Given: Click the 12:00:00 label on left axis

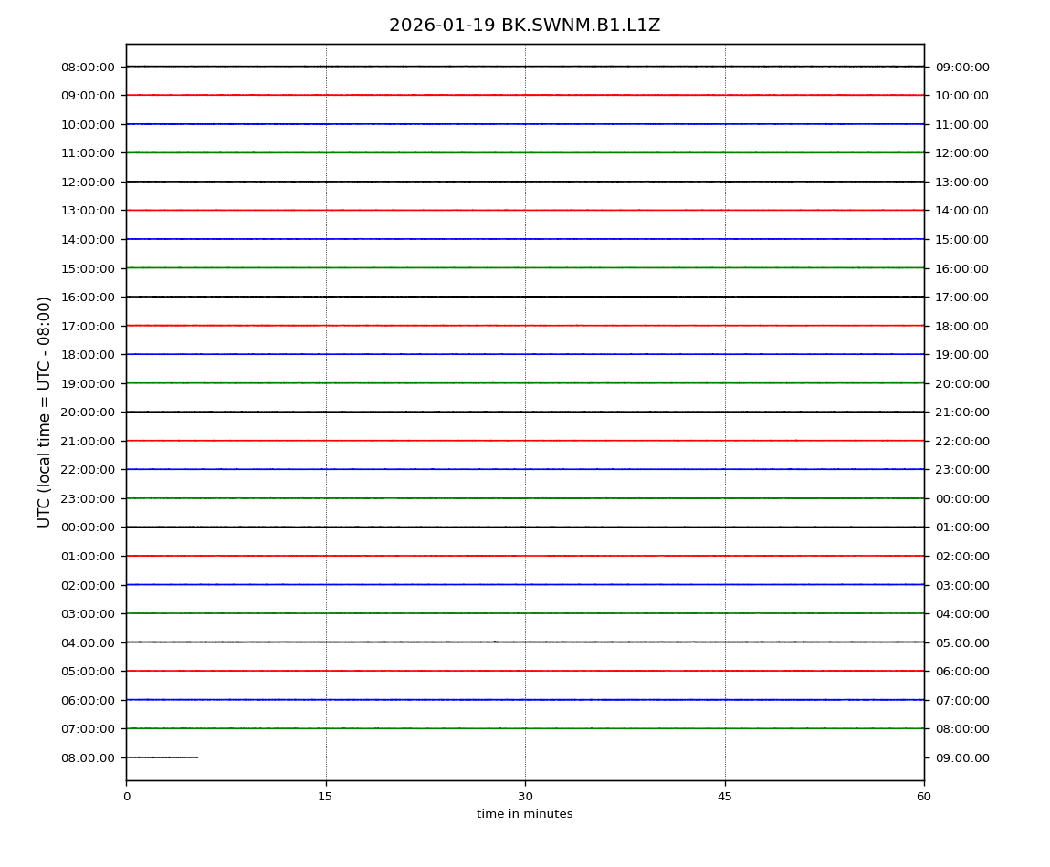Looking at the screenshot, I should [89, 182].
